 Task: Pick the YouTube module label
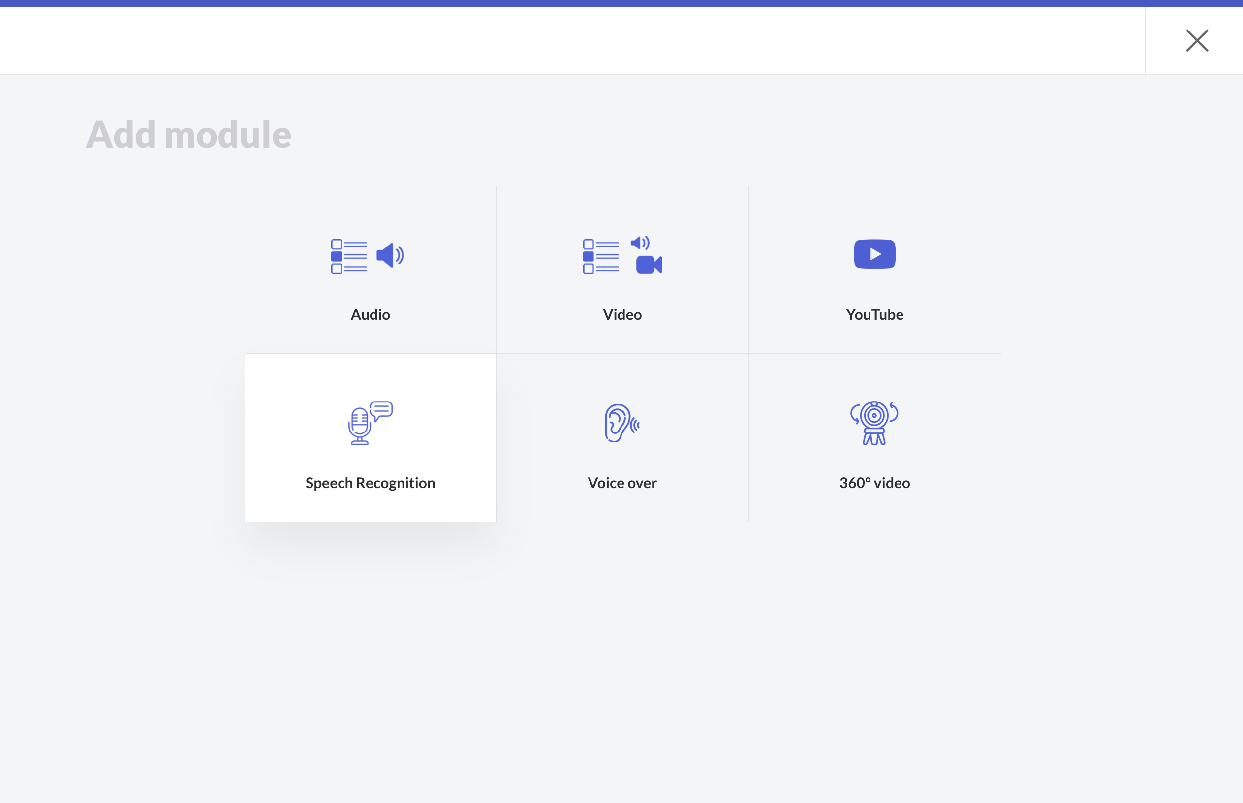(874, 315)
